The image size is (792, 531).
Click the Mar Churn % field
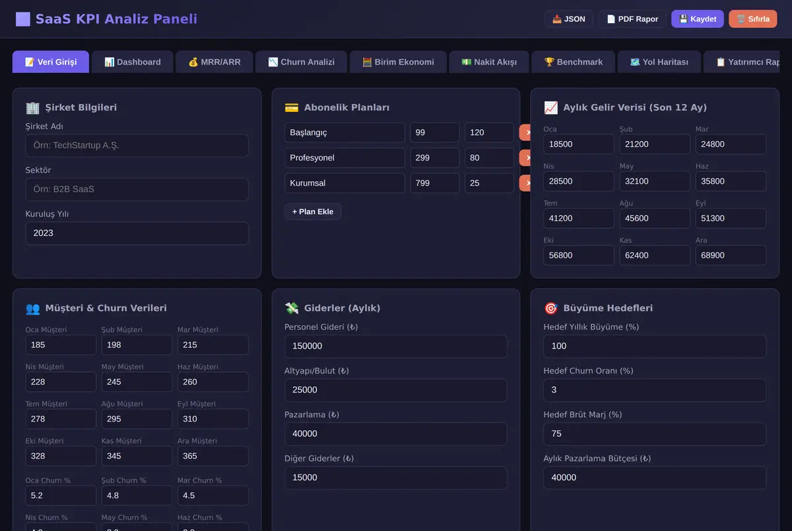tap(213, 495)
